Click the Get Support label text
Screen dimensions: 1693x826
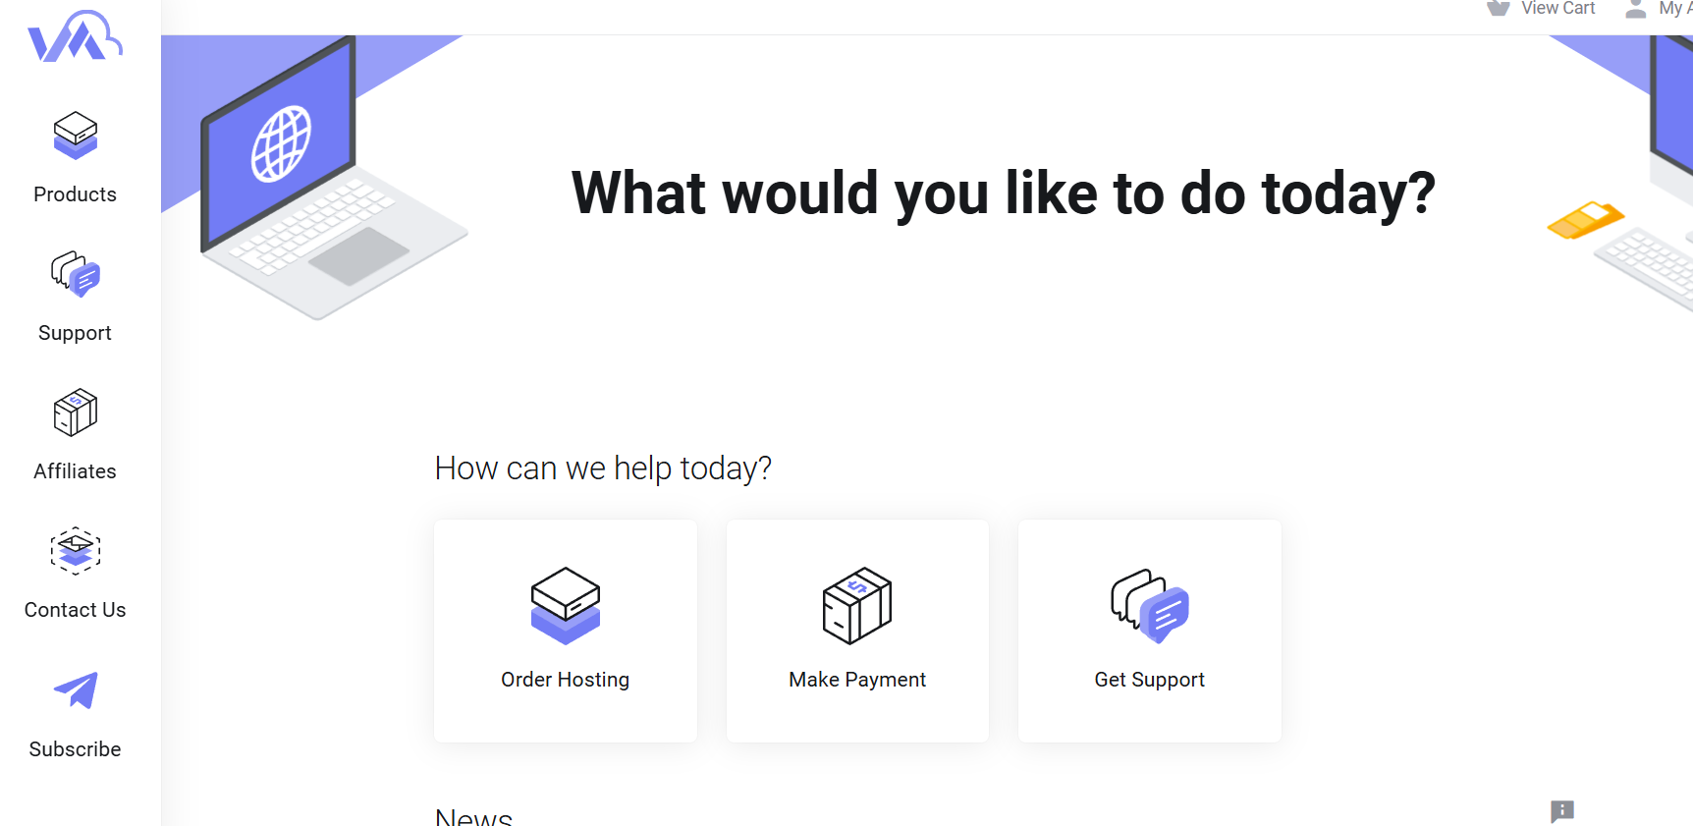point(1150,680)
